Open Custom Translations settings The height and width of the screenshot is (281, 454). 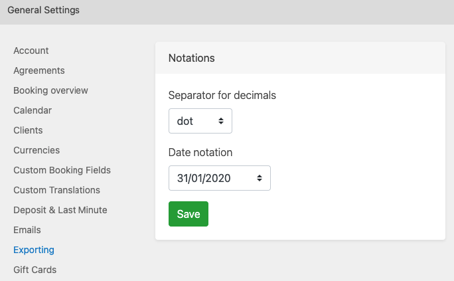click(56, 190)
